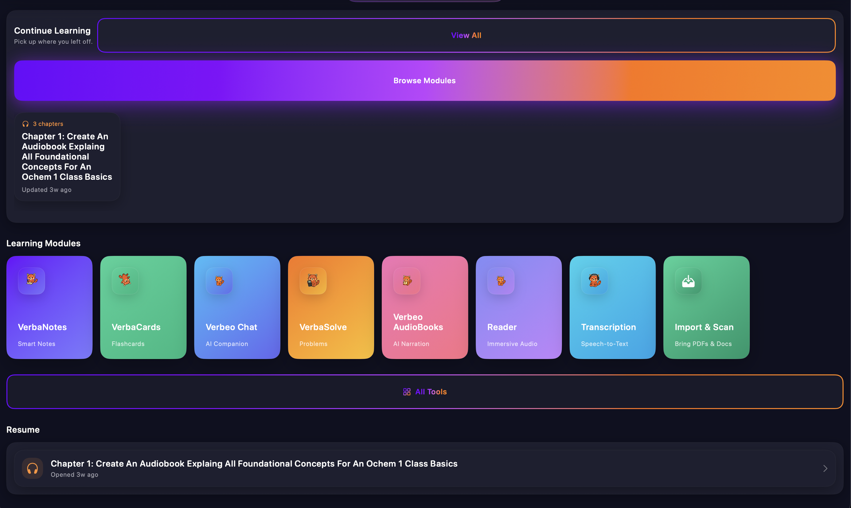Click the Verbeo Chat mascot icon

[219, 281]
